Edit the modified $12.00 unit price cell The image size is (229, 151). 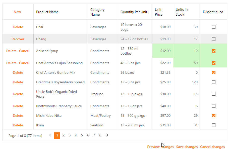click(163, 51)
